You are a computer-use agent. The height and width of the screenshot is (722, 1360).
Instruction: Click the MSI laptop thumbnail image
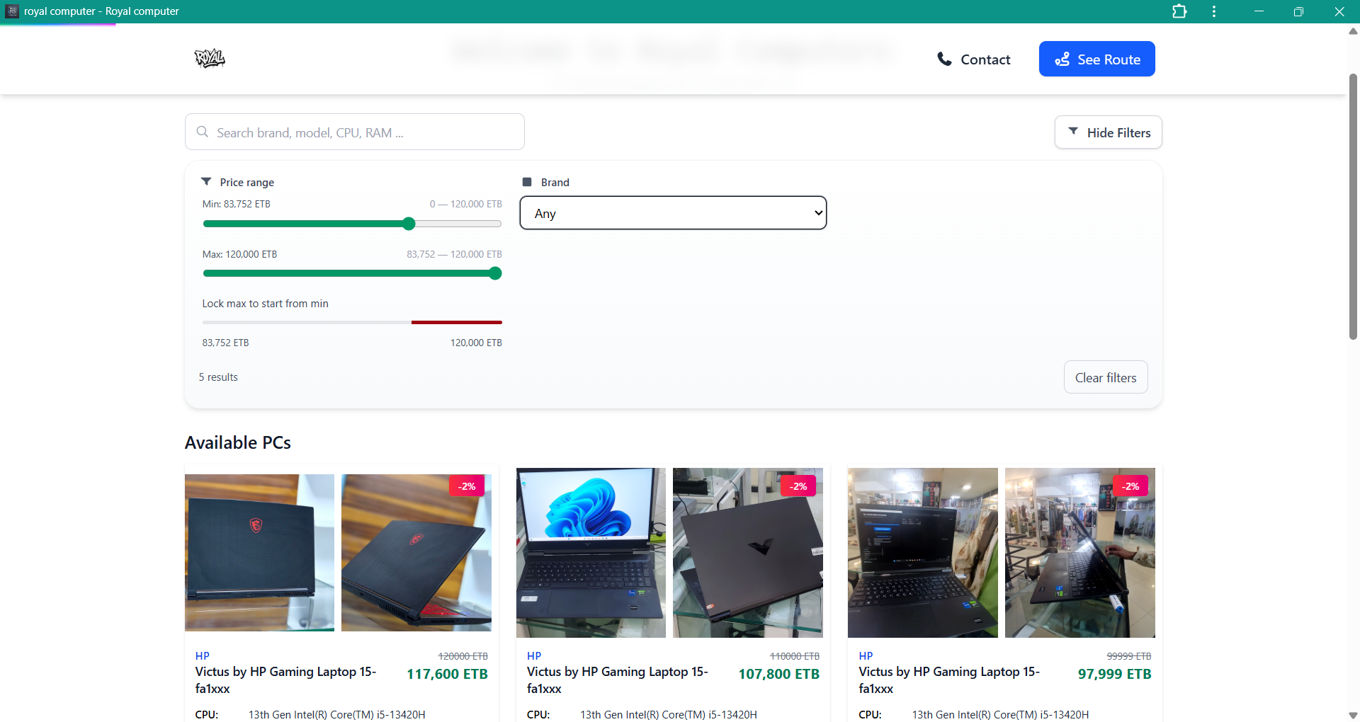coord(259,552)
